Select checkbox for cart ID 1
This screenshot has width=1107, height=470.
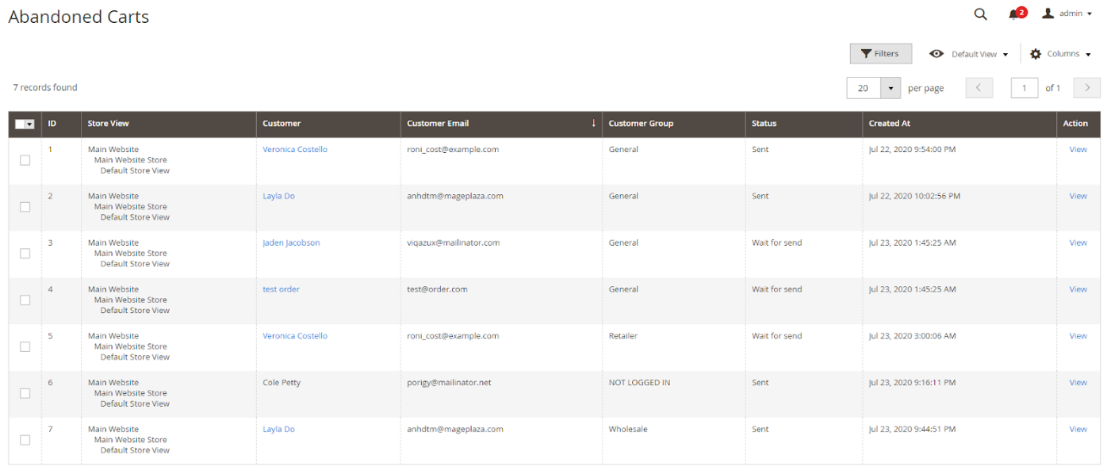pos(25,160)
